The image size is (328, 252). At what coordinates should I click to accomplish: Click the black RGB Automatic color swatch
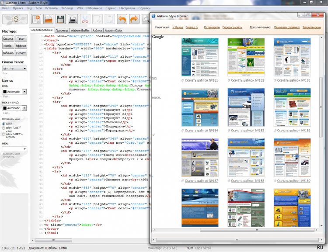(x=4, y=92)
